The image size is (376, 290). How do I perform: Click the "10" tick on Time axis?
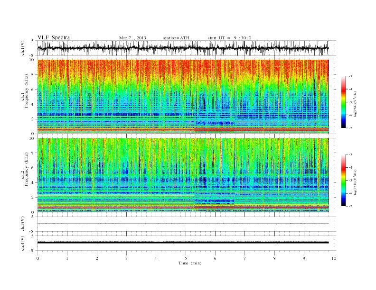(x=334, y=258)
